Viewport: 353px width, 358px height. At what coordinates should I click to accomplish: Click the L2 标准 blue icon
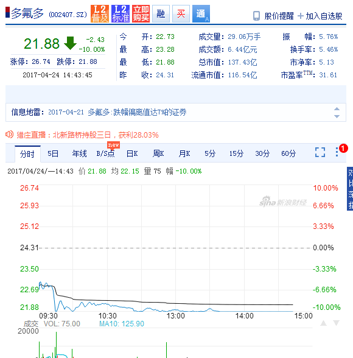coord(121,13)
